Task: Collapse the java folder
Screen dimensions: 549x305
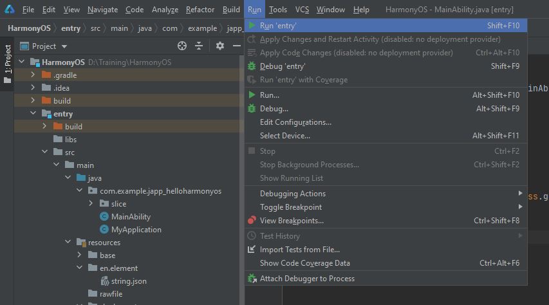Action: [68, 177]
